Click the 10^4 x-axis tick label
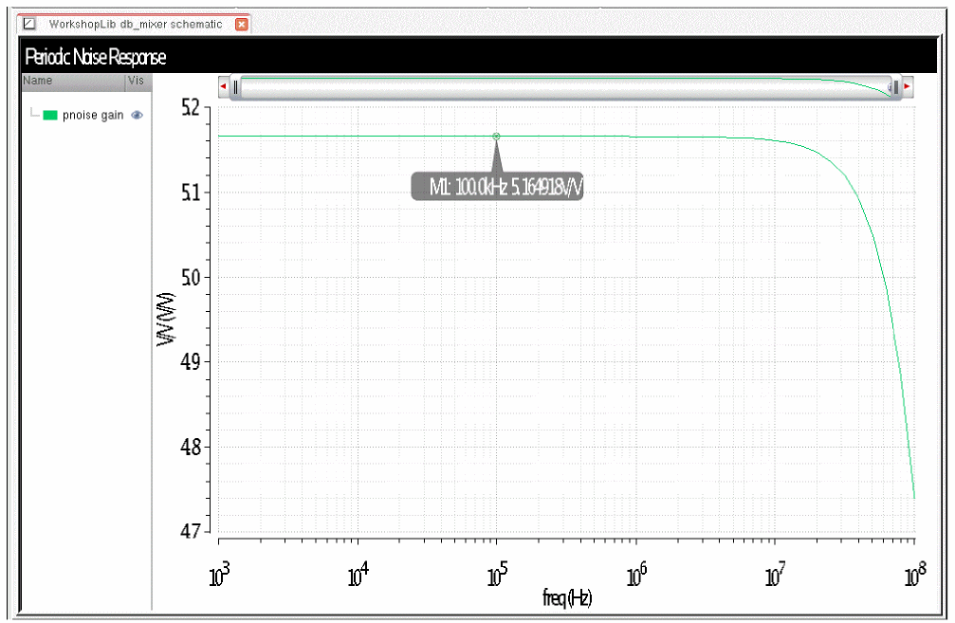 [358, 574]
